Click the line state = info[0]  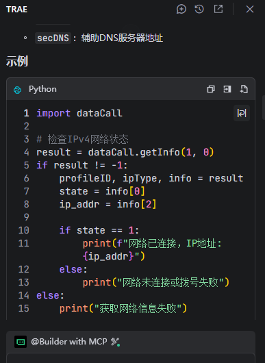102,191
